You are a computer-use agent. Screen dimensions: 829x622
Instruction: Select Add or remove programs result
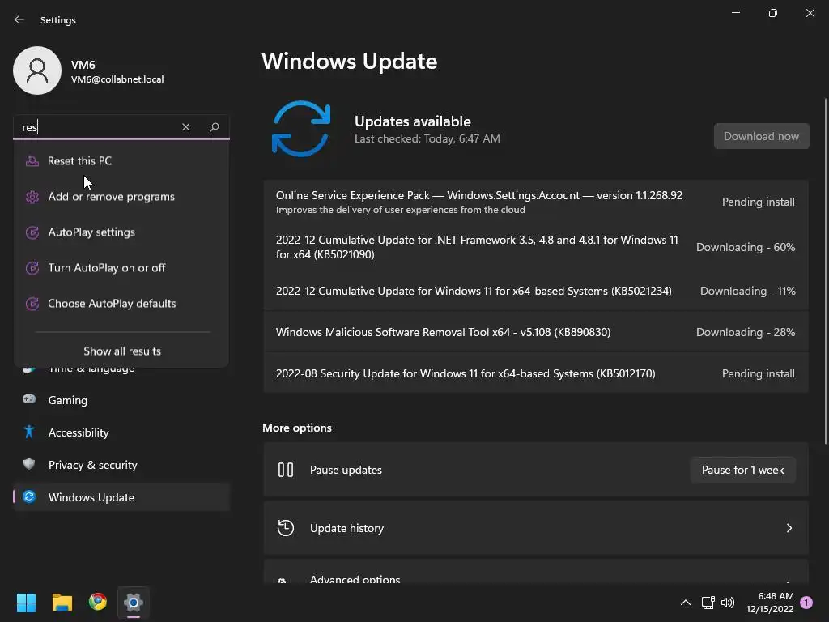click(x=121, y=197)
